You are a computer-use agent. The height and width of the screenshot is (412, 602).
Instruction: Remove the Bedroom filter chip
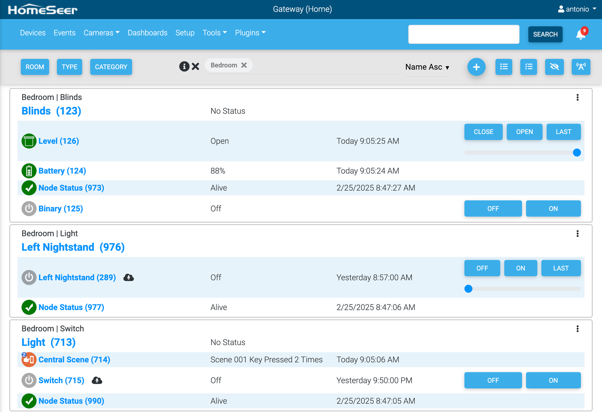[244, 65]
